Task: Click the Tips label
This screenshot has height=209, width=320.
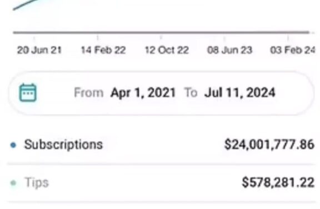Action: (x=37, y=182)
